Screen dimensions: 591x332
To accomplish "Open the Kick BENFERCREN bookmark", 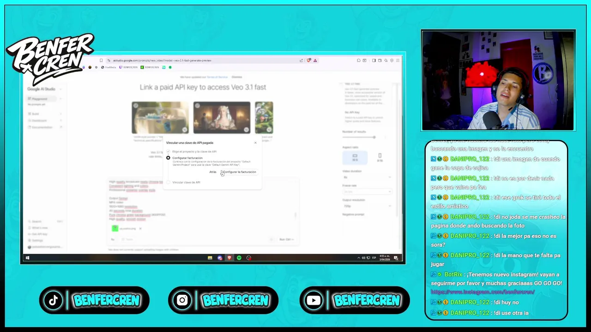I will (150, 67).
